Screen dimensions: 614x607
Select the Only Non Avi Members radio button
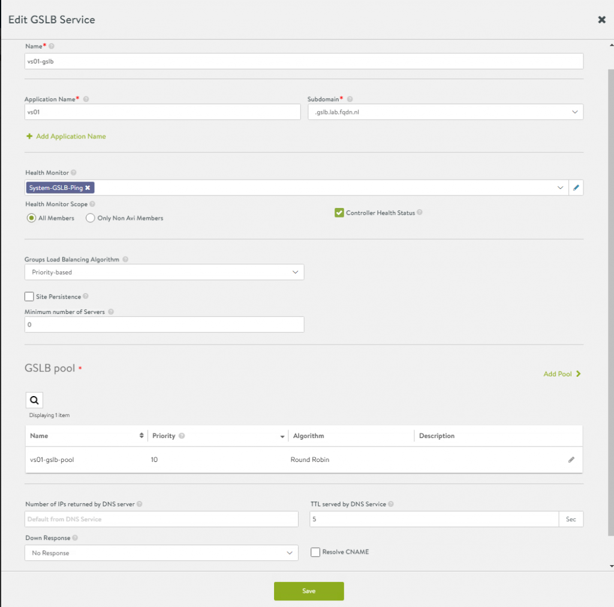91,218
